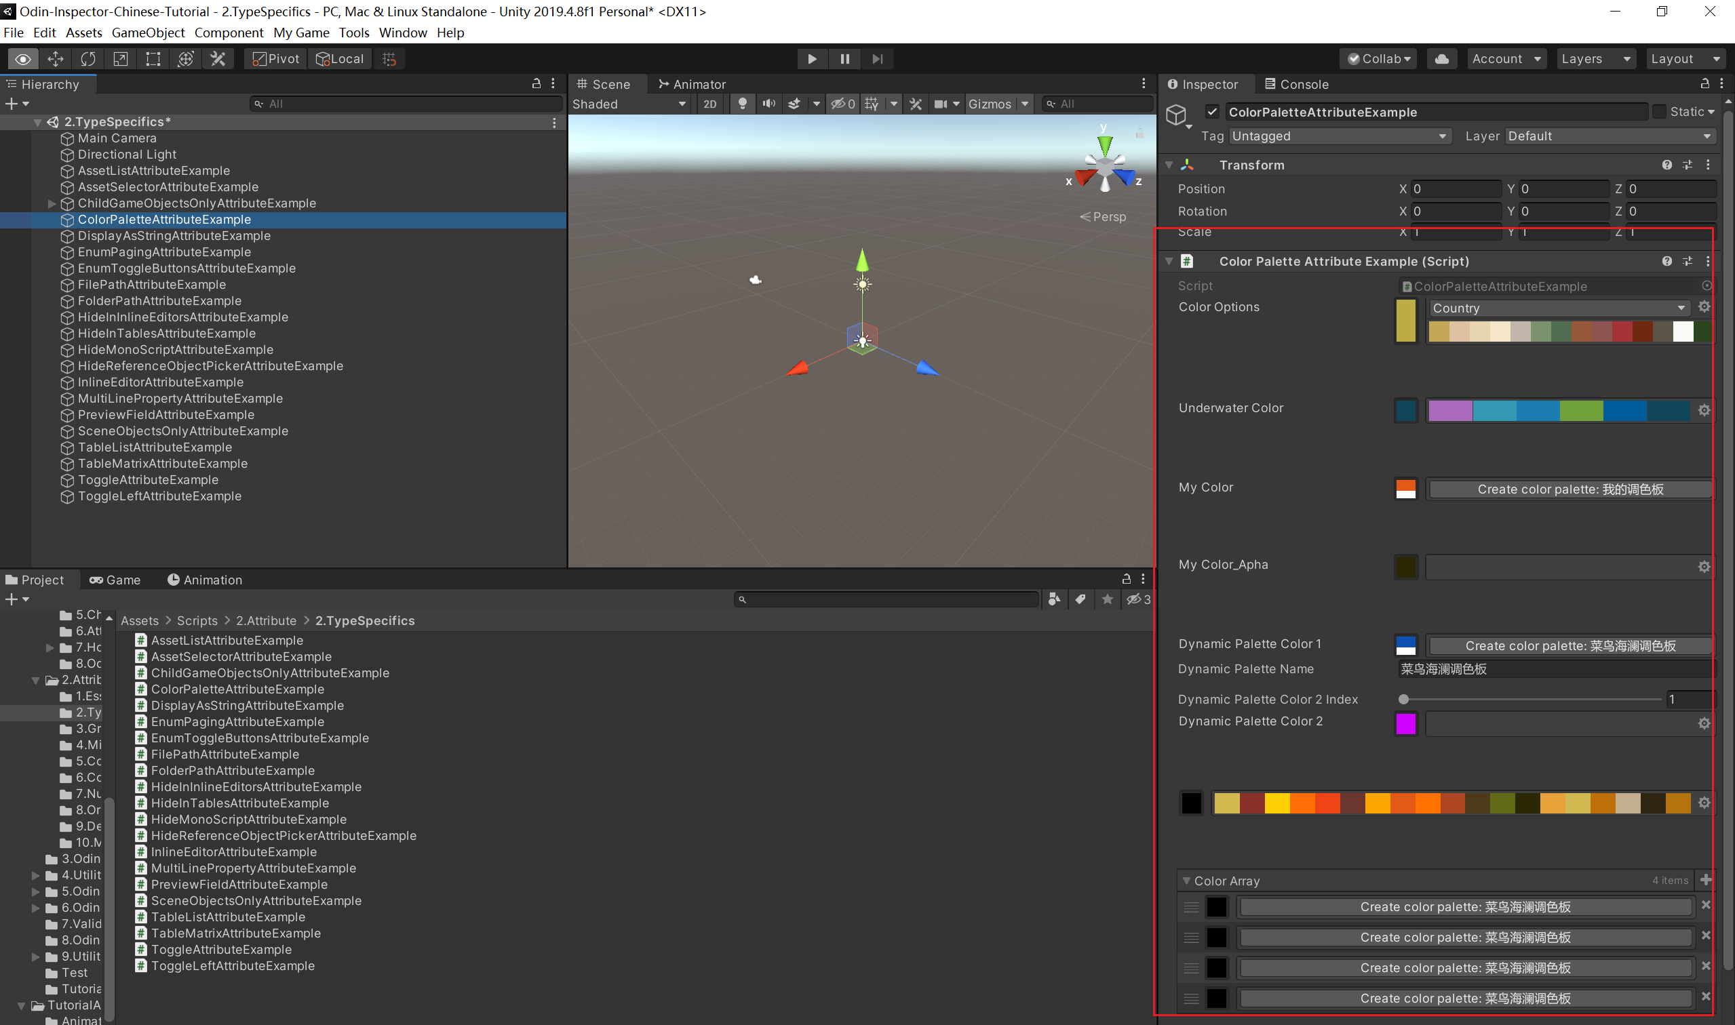Collapse the Transform component
Viewport: 1735px width, 1025px height.
(1169, 164)
